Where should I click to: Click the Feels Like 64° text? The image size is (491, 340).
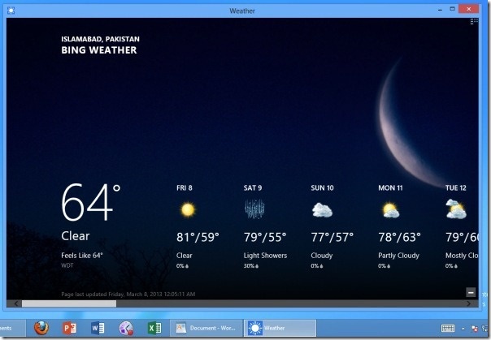pos(82,256)
